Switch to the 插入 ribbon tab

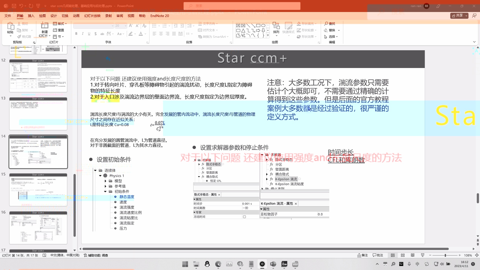click(x=31, y=16)
